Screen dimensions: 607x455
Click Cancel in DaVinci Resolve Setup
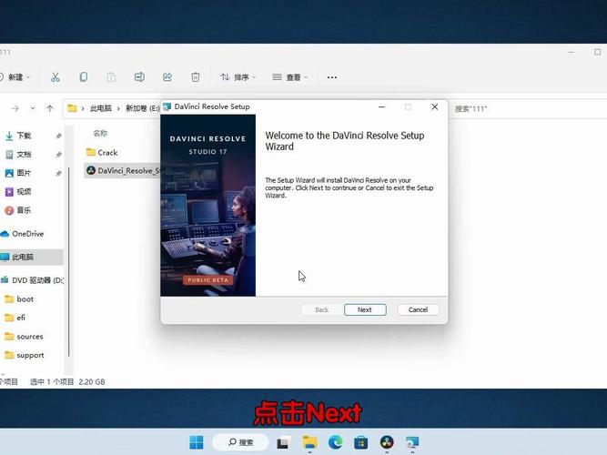418,309
